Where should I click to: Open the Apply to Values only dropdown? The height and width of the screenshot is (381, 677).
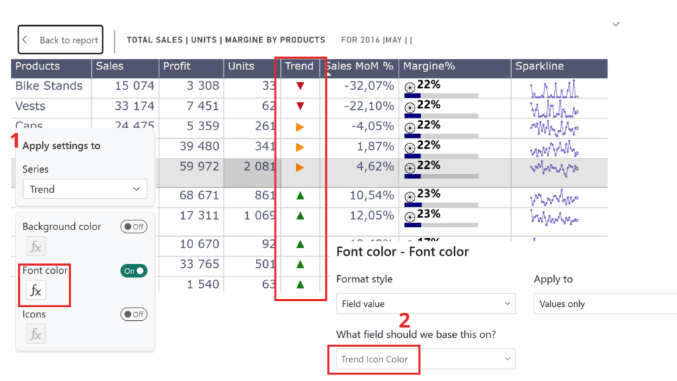coord(605,304)
